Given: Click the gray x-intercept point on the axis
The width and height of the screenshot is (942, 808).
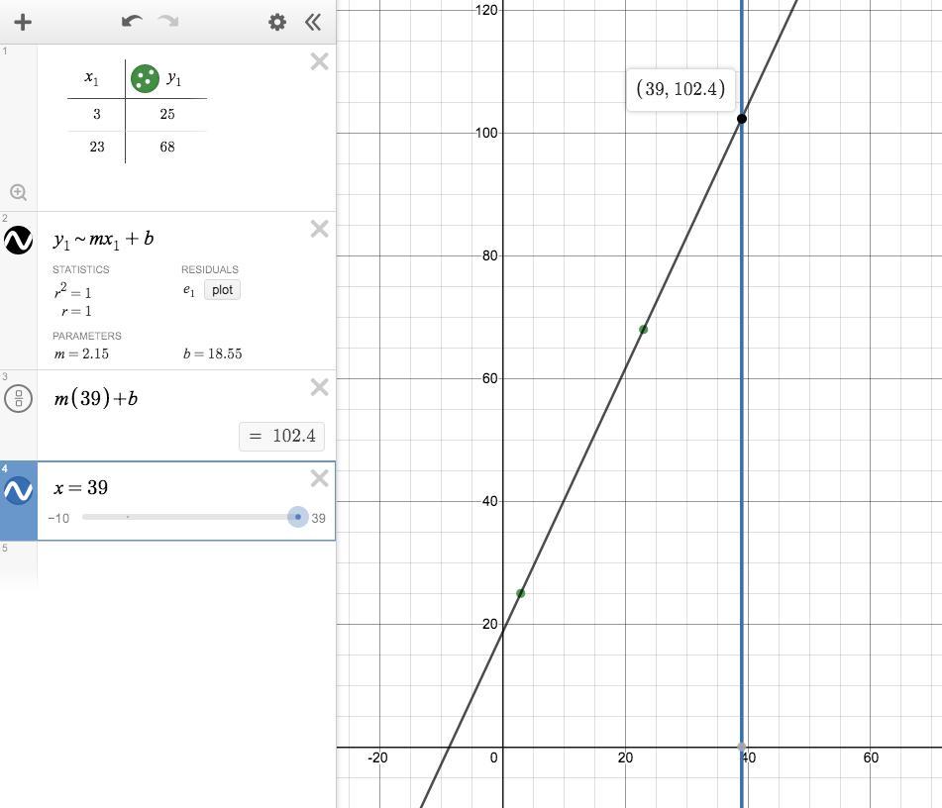Looking at the screenshot, I should click(742, 747).
